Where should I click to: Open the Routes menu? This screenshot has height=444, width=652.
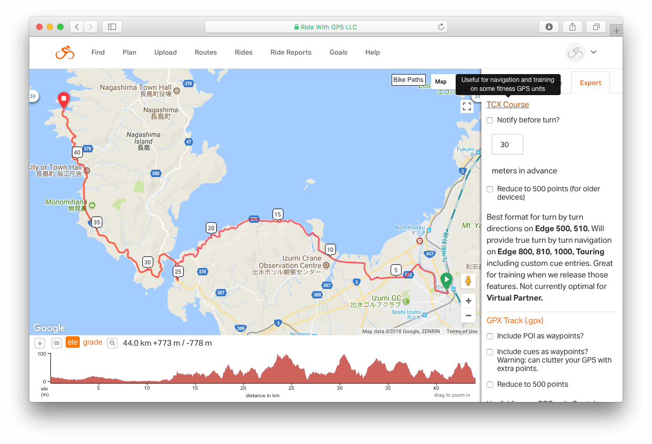(205, 53)
